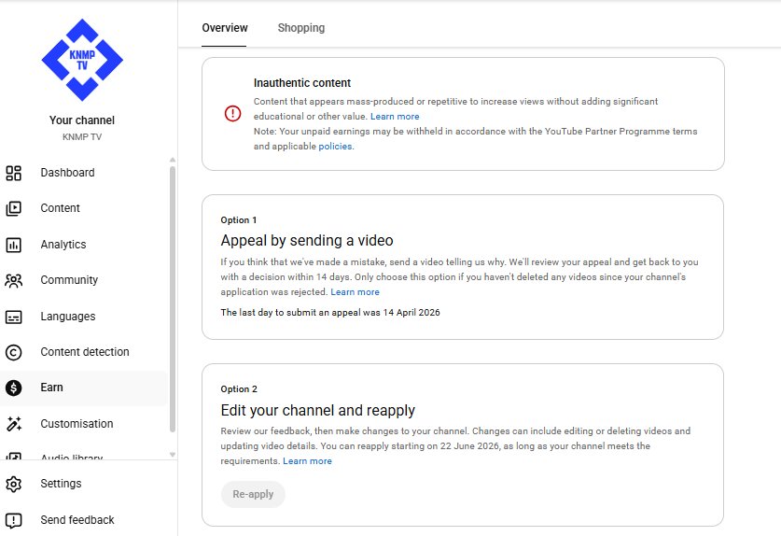
Task: Open Learn more link under Inauthentic content
Action: 395,117
